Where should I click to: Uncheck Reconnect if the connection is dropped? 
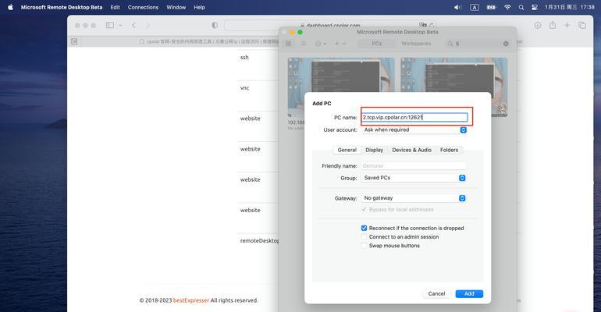(364, 228)
